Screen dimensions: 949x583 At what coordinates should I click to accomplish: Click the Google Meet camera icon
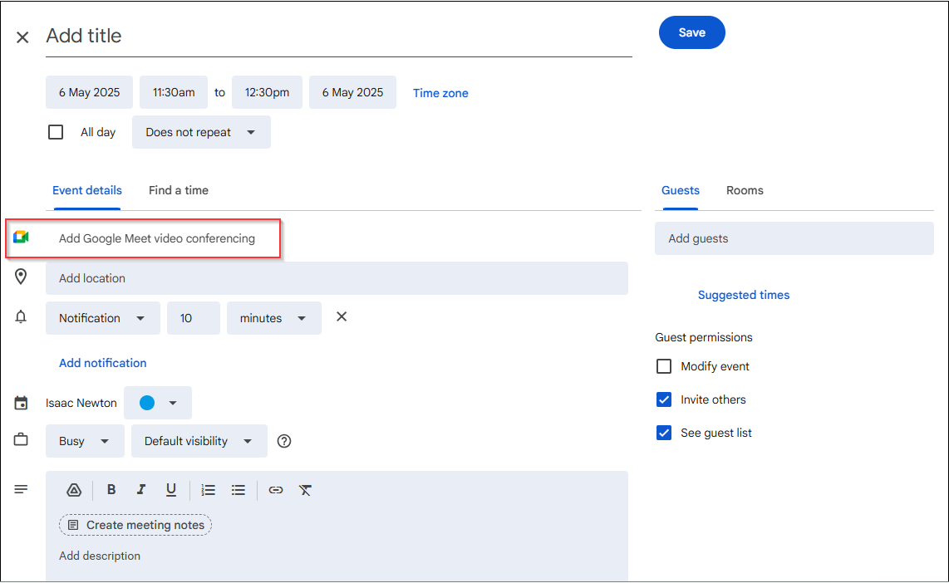[21, 237]
